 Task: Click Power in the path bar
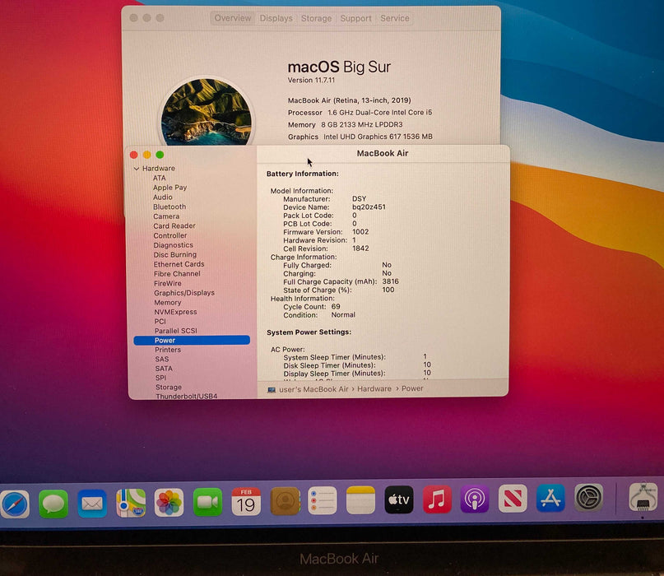412,388
